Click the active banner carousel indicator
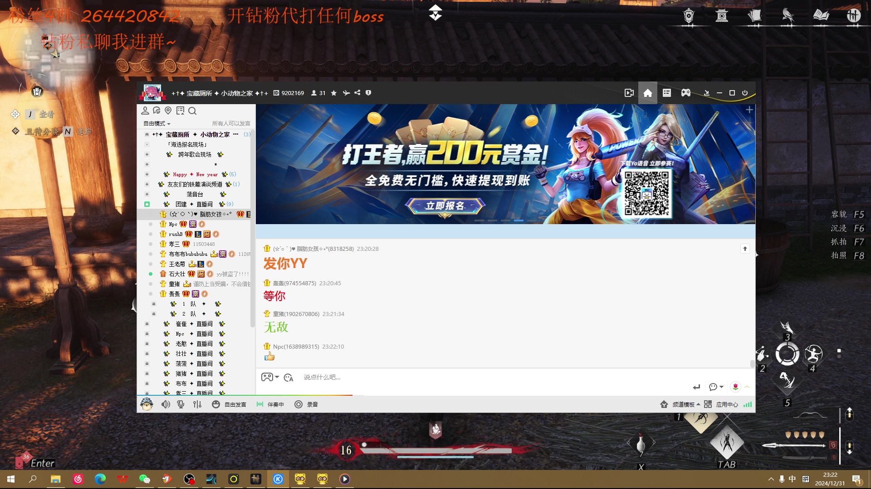 519,221
